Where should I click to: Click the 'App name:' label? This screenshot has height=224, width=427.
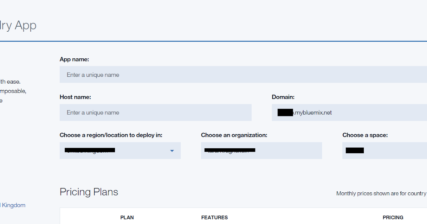tap(74, 59)
